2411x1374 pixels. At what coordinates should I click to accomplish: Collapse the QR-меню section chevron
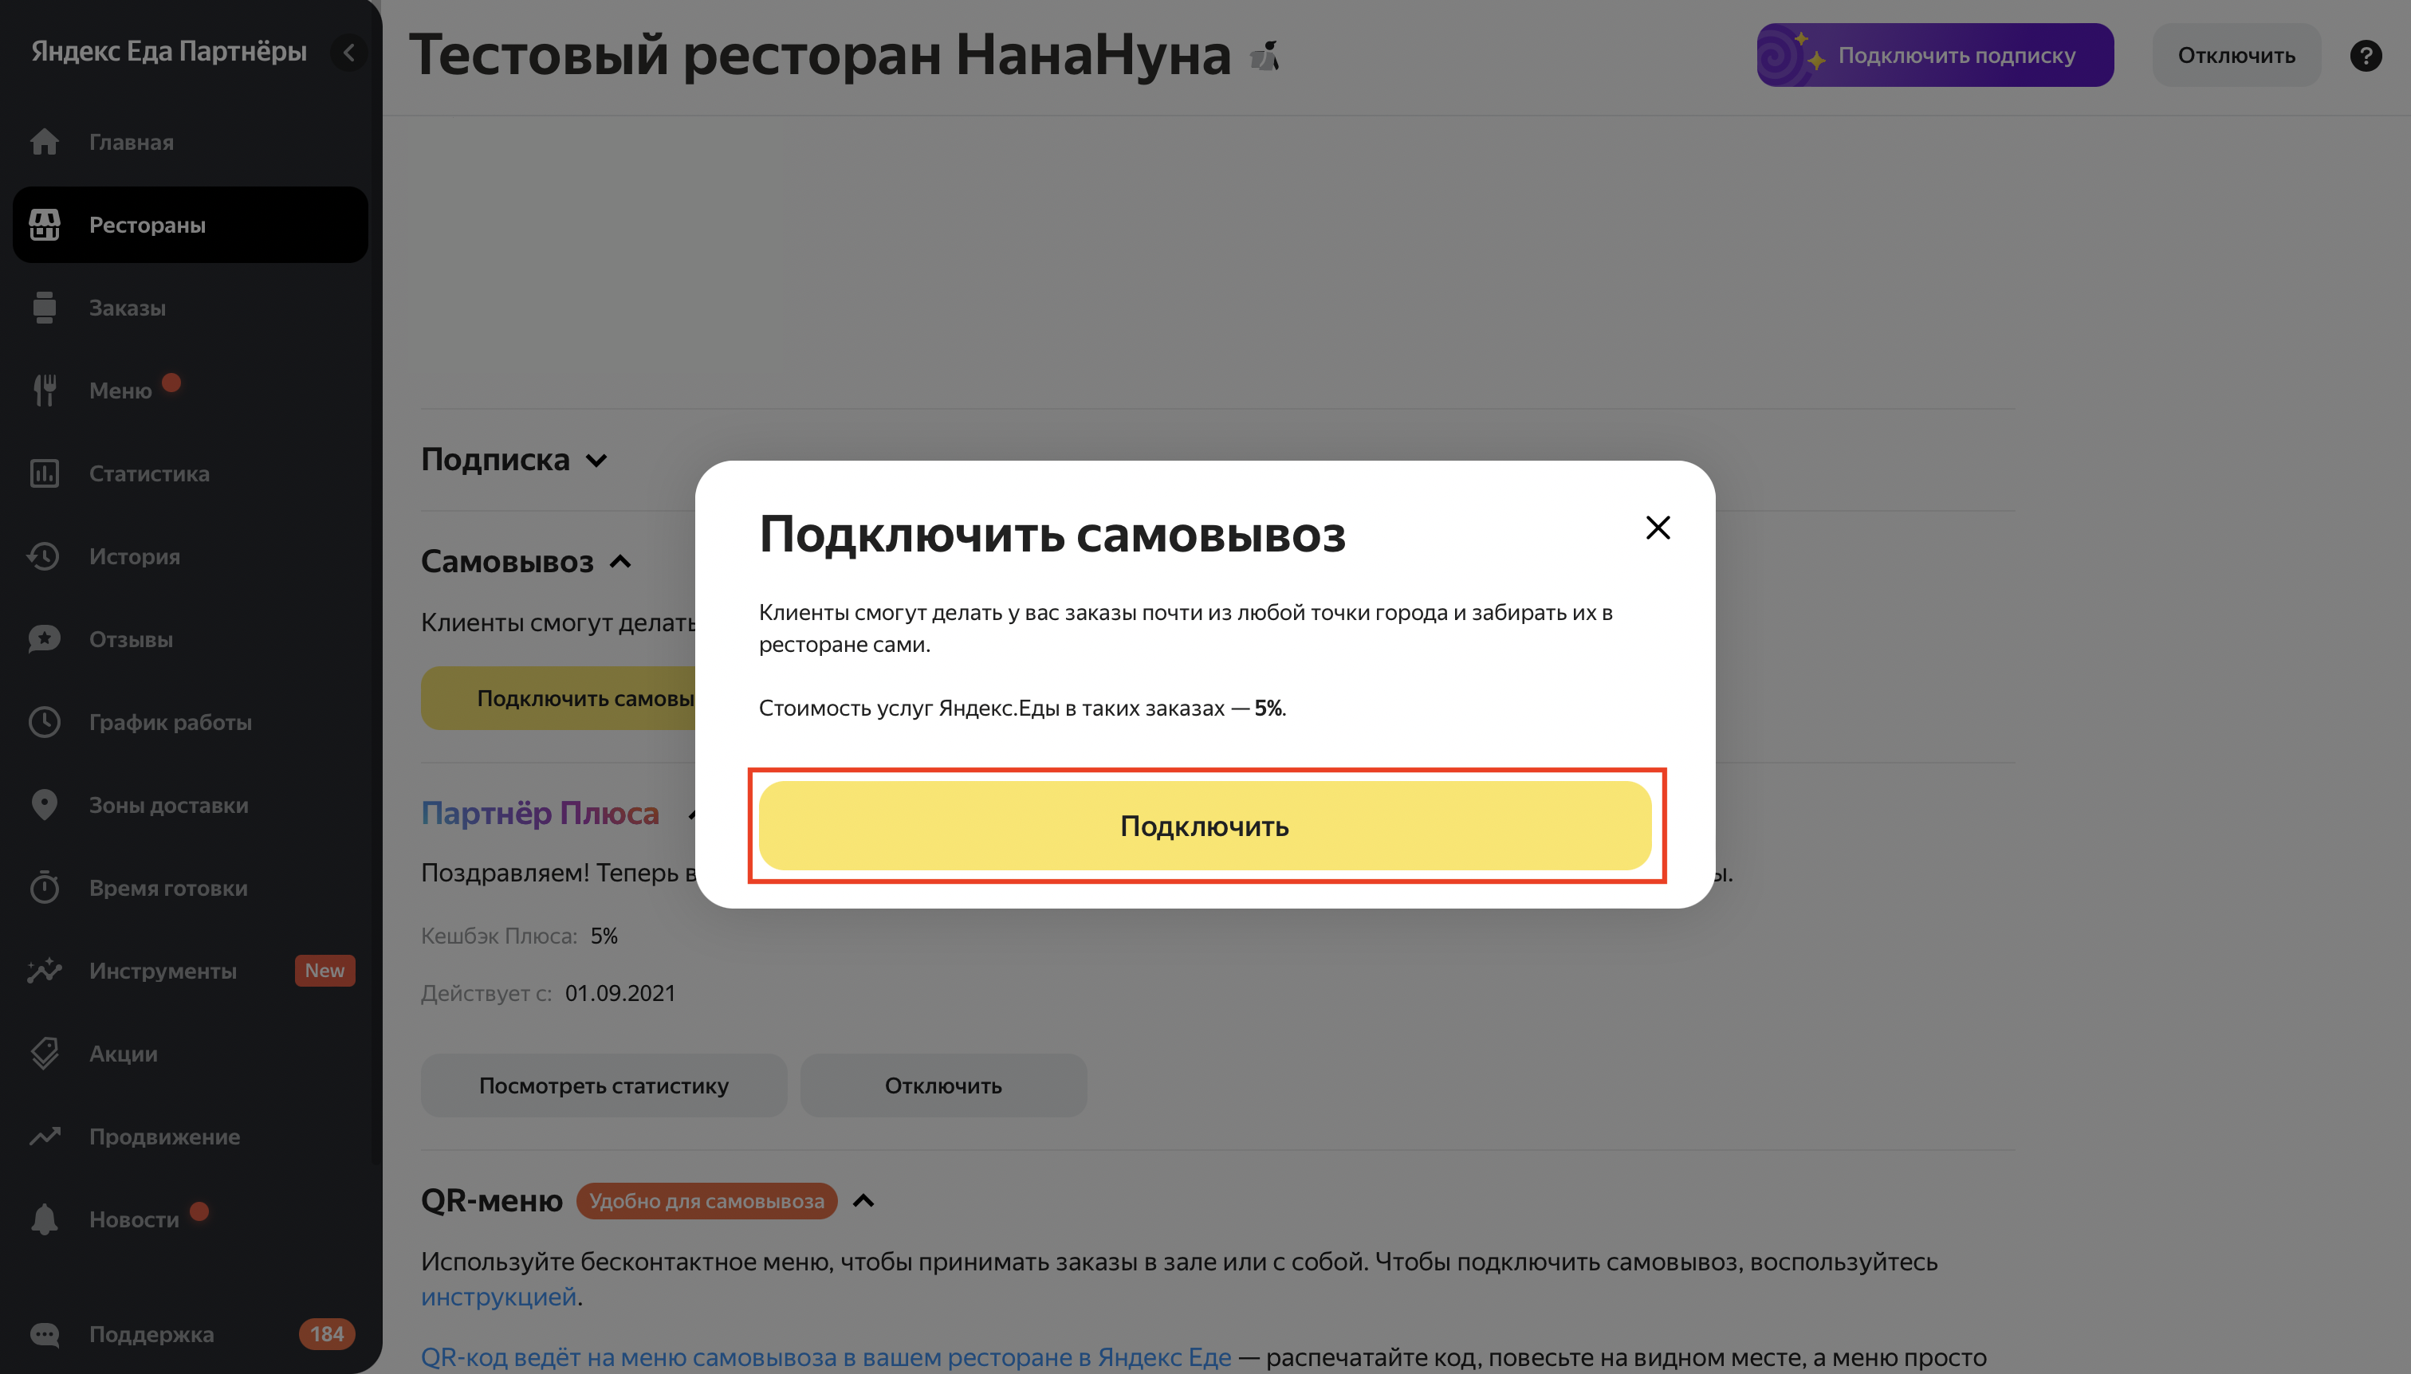[x=863, y=1200]
